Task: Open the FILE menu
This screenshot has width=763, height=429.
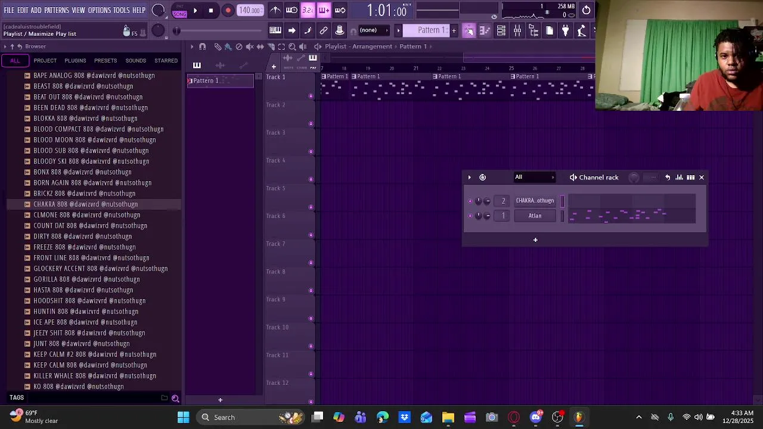Action: tap(9, 10)
